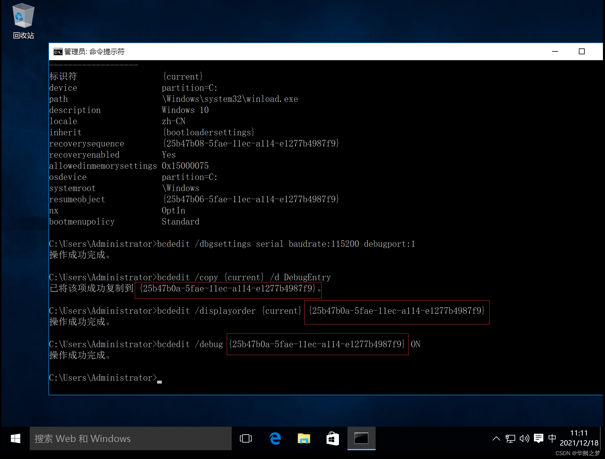Click the 'Windows 10' description value
This screenshot has width=605, height=459.
click(x=185, y=110)
